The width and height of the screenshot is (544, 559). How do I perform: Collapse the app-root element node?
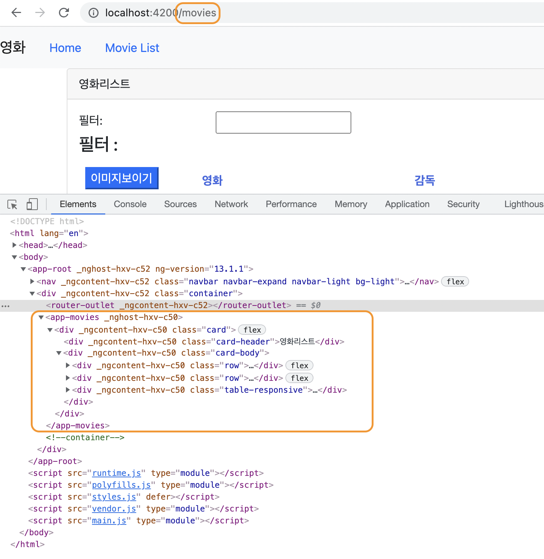pos(23,269)
